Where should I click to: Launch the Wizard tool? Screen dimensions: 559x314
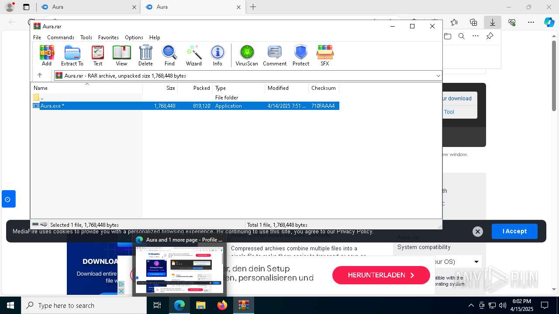point(193,55)
